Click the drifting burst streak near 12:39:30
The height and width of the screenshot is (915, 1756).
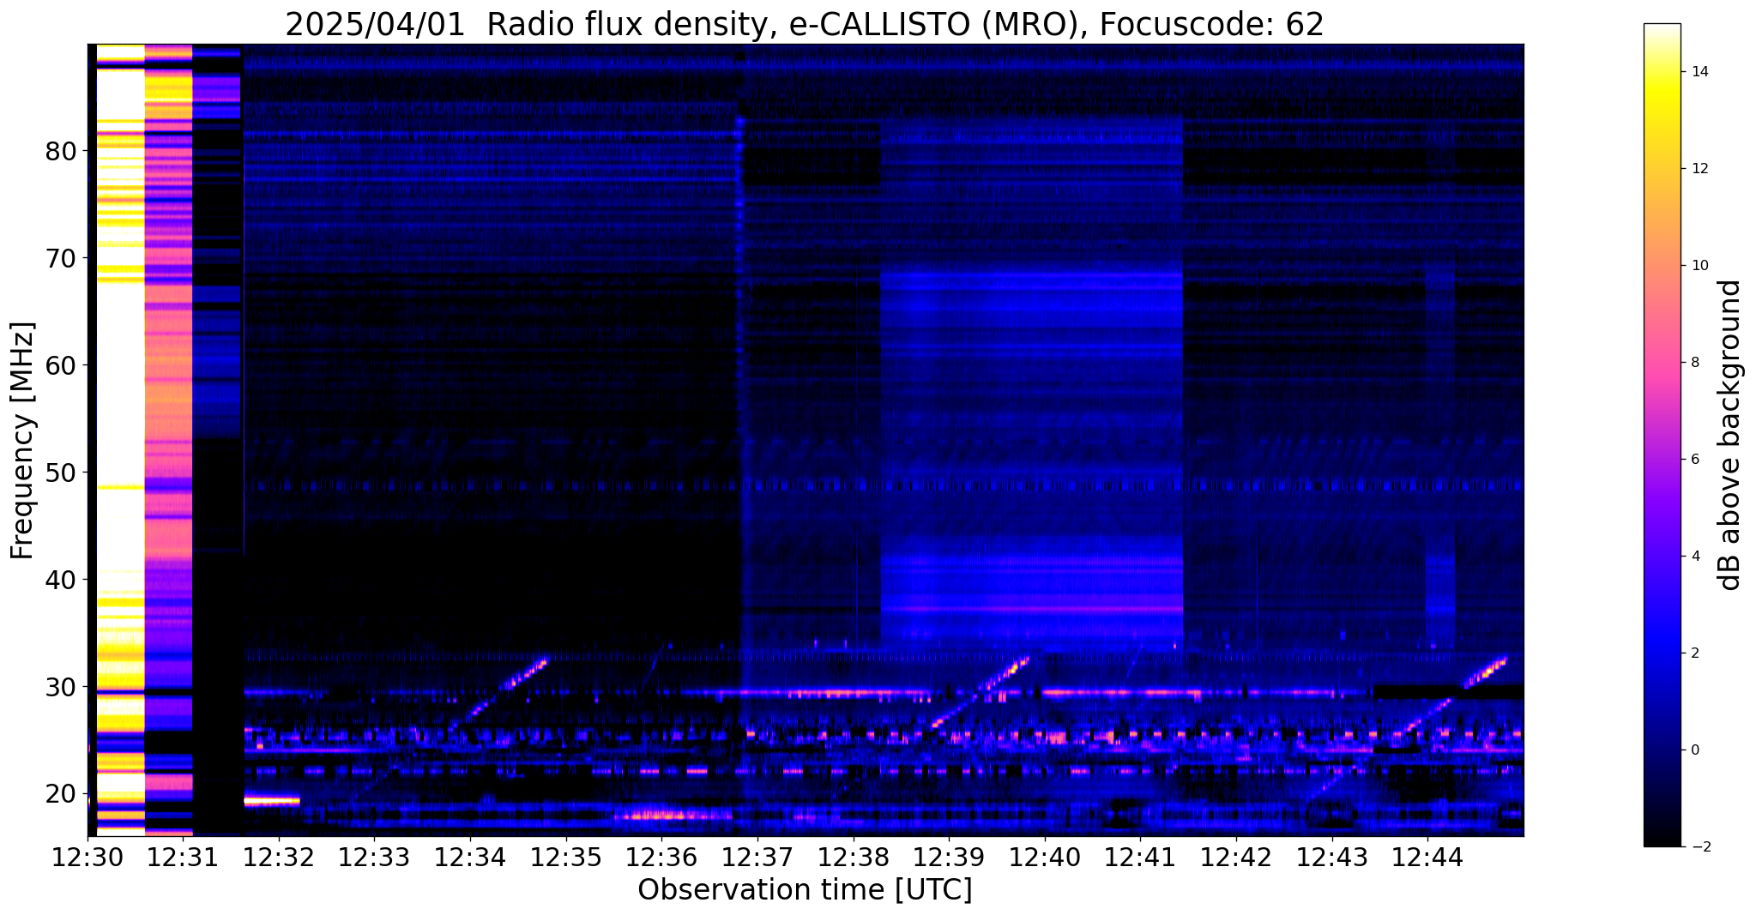[x=981, y=692]
